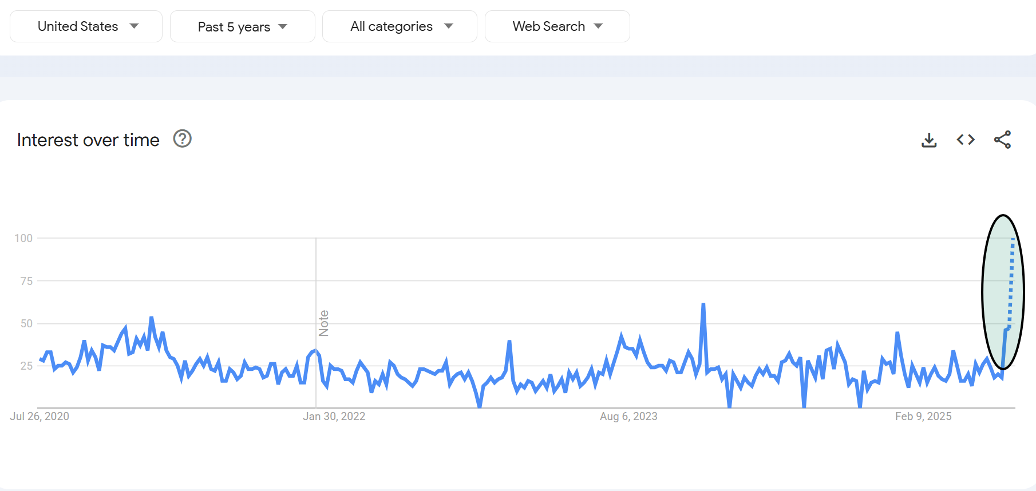This screenshot has height=491, width=1036.
Task: Download the Interest over time CSV
Action: coord(929,140)
